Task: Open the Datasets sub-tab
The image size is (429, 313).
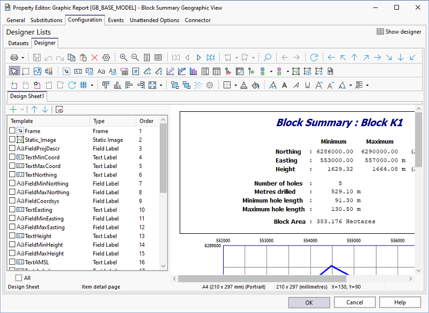Action: point(18,43)
